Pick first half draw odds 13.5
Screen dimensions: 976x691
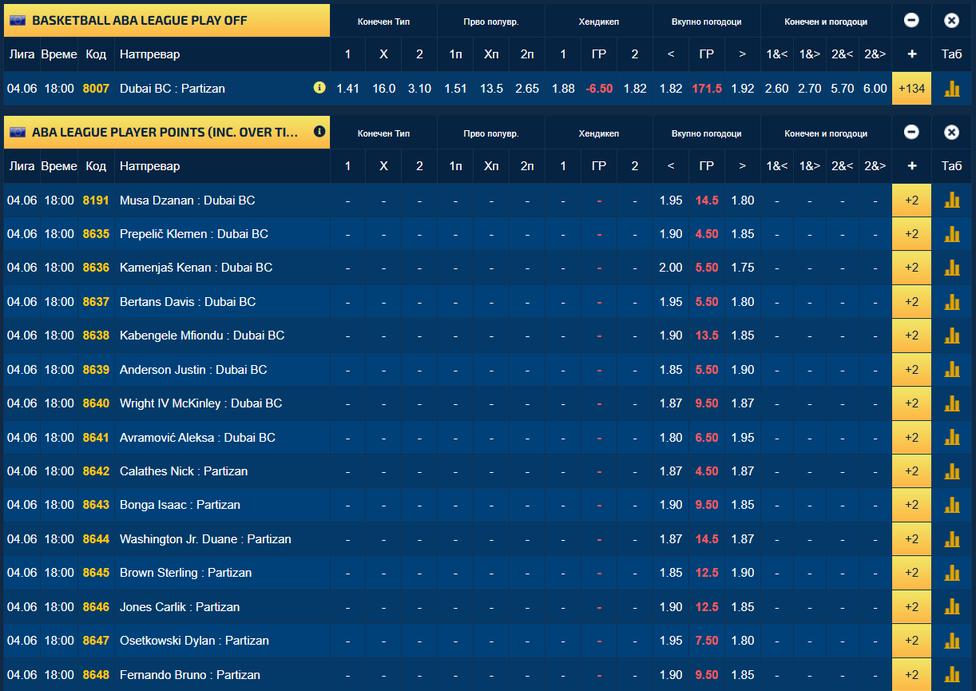[x=491, y=89]
